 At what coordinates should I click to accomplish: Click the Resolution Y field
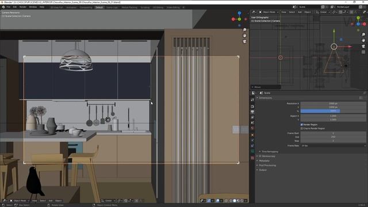(333, 107)
